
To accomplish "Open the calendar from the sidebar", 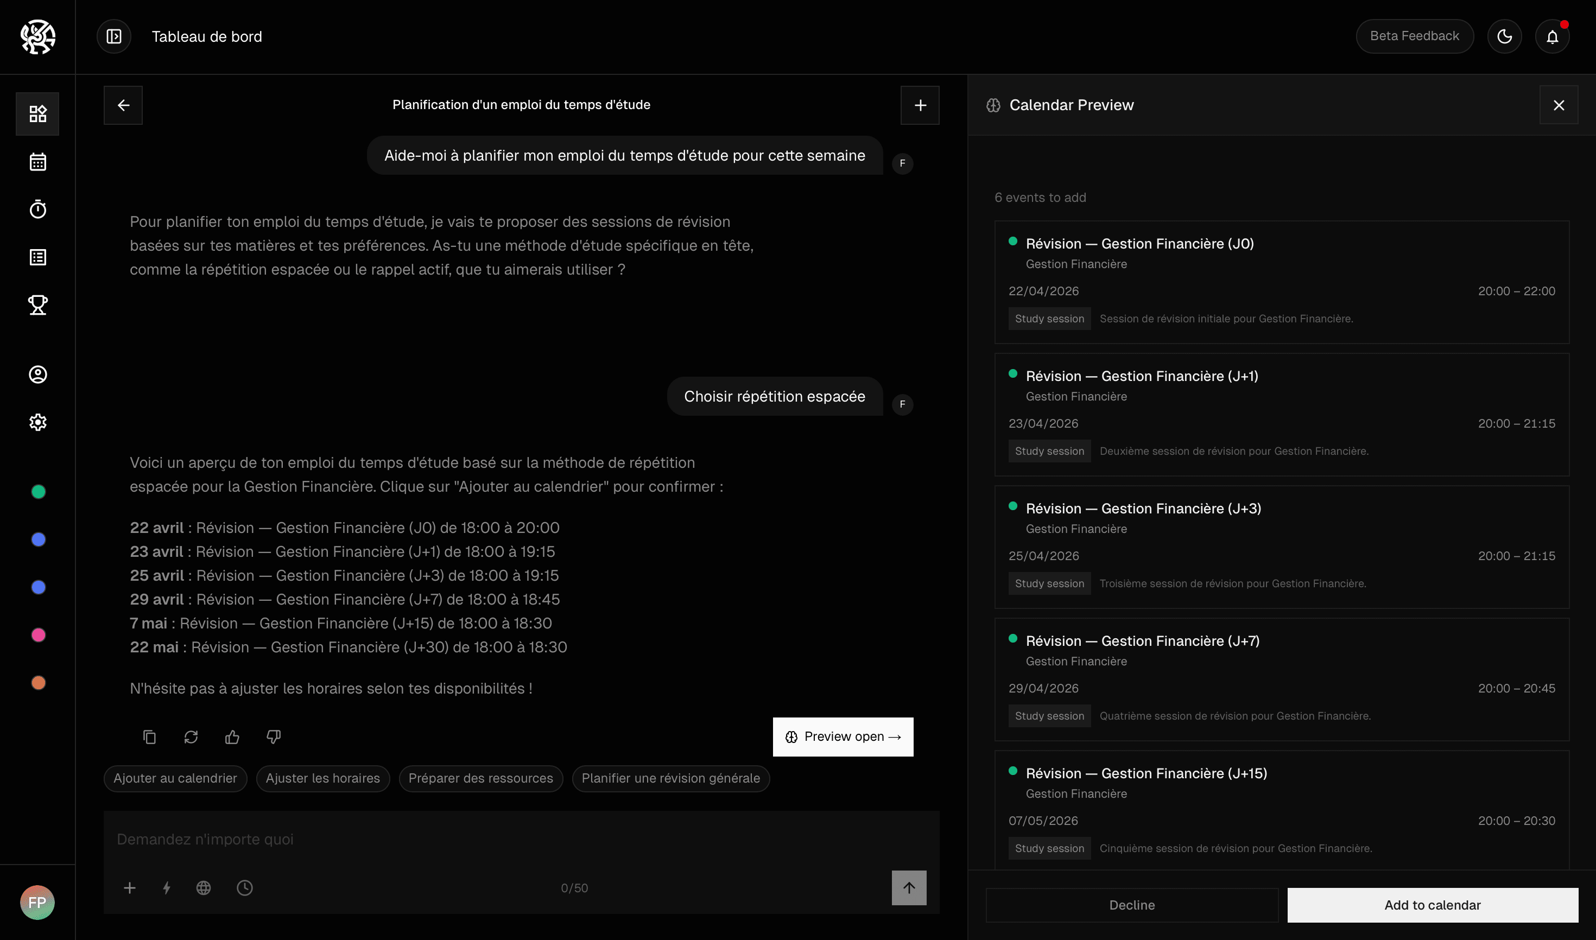I will click(x=37, y=162).
